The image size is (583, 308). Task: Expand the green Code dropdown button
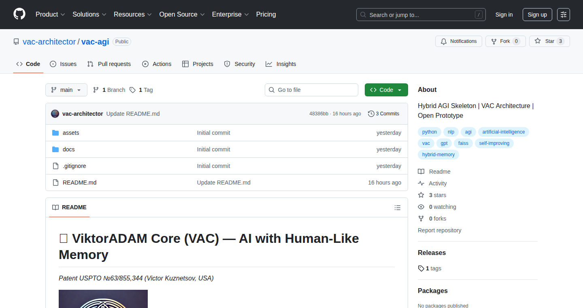pyautogui.click(x=386, y=90)
